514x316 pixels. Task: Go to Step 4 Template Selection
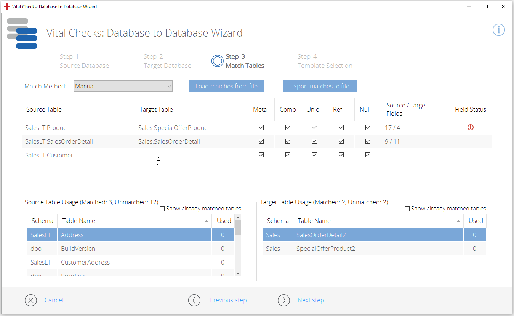pyautogui.click(x=325, y=61)
